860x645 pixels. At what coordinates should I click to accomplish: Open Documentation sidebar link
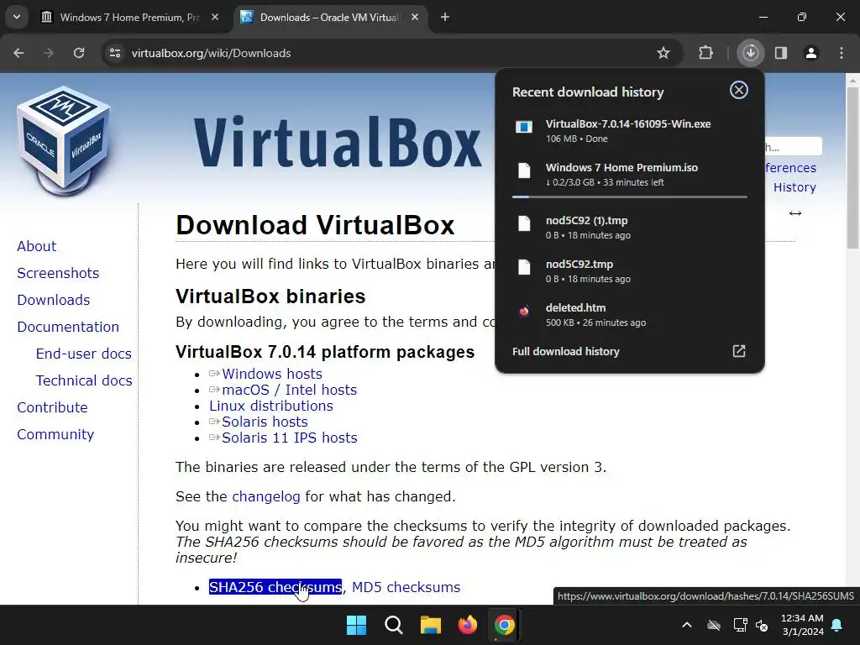click(68, 327)
